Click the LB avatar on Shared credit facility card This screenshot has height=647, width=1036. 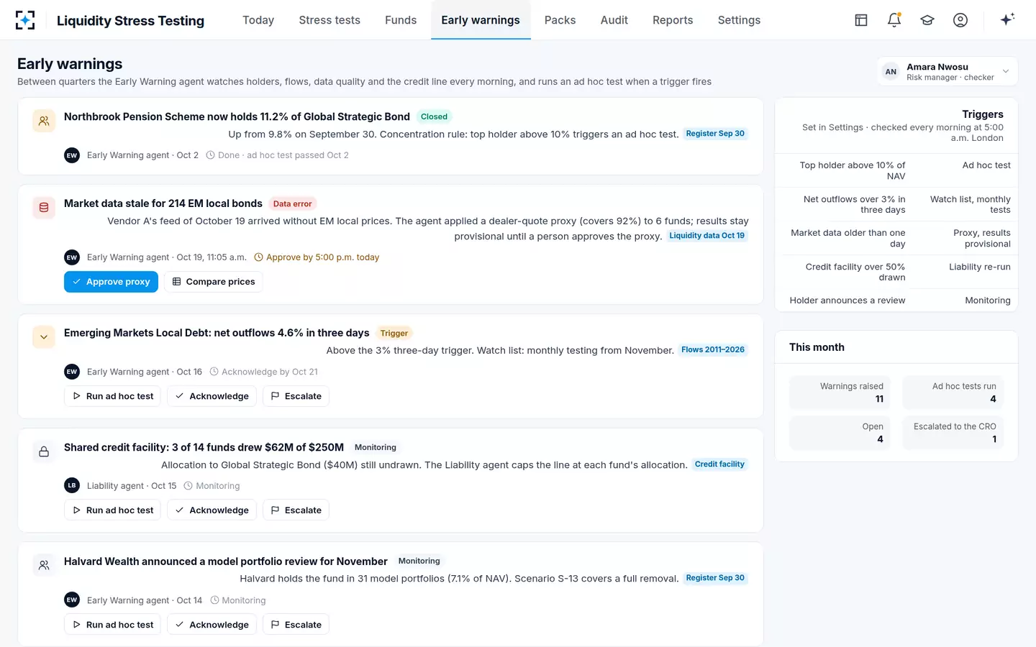pos(72,485)
